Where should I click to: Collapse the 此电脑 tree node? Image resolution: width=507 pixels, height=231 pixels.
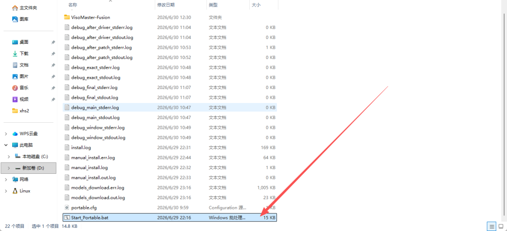click(x=6, y=145)
